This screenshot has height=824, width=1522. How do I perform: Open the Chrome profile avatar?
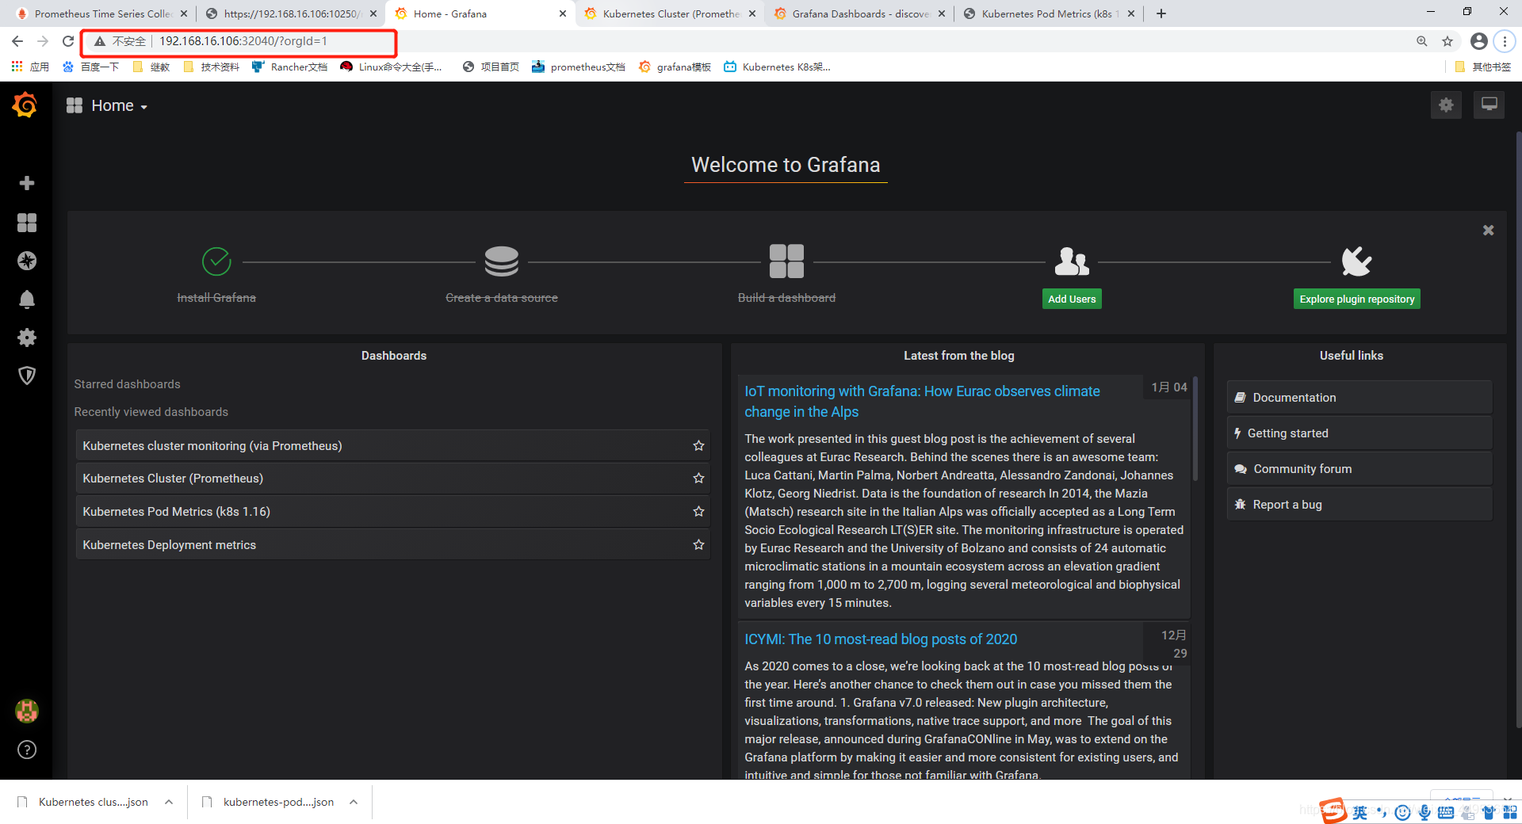(1478, 41)
